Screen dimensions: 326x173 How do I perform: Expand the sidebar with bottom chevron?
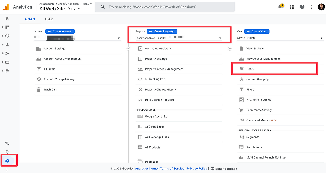(7, 170)
